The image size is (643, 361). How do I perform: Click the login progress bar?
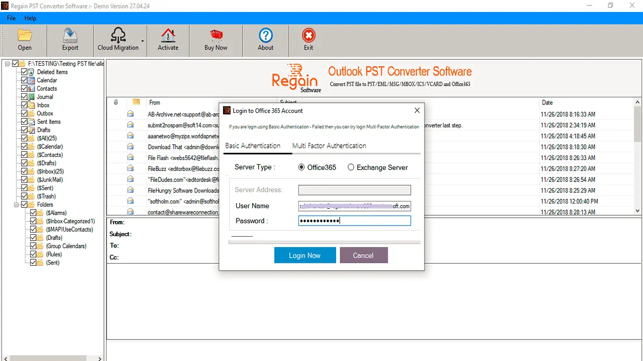[x=324, y=242]
